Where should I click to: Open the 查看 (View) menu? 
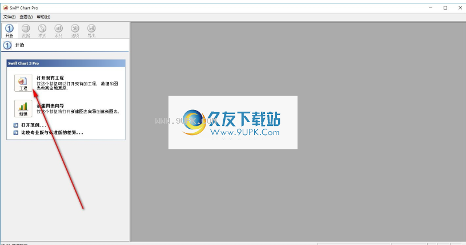[26, 17]
